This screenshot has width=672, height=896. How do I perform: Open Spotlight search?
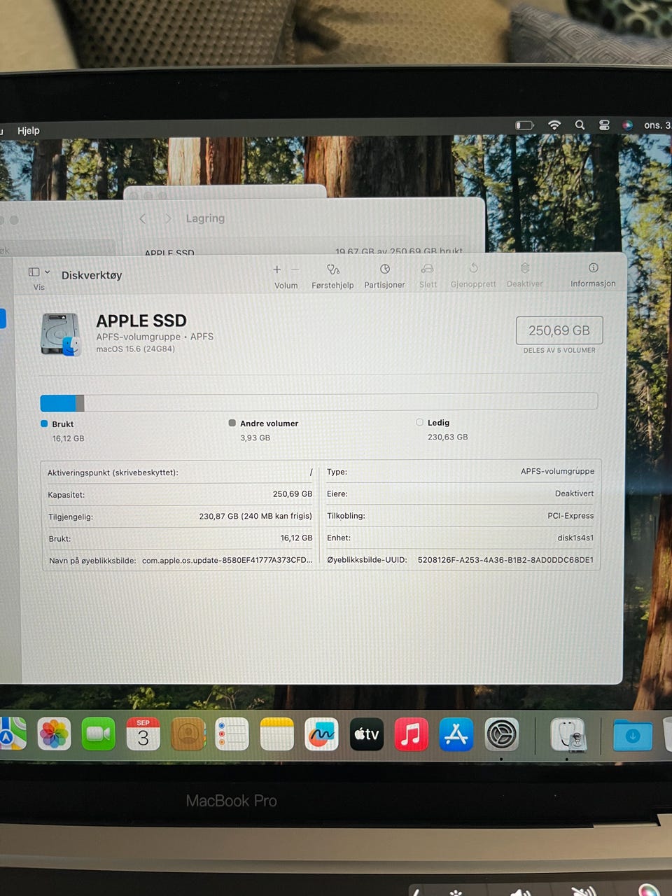tap(580, 125)
